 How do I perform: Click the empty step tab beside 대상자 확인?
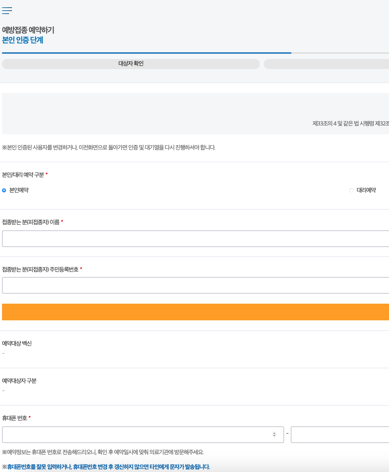tap(326, 64)
